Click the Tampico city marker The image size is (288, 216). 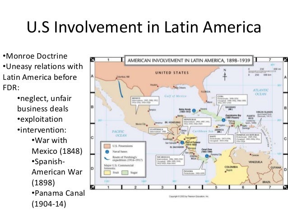click(x=149, y=111)
